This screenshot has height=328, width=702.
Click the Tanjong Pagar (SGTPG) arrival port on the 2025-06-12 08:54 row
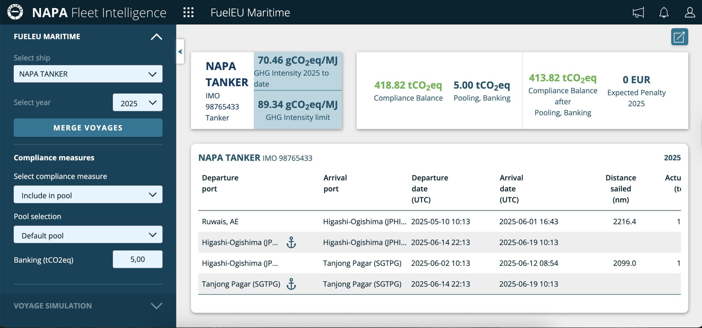point(362,263)
